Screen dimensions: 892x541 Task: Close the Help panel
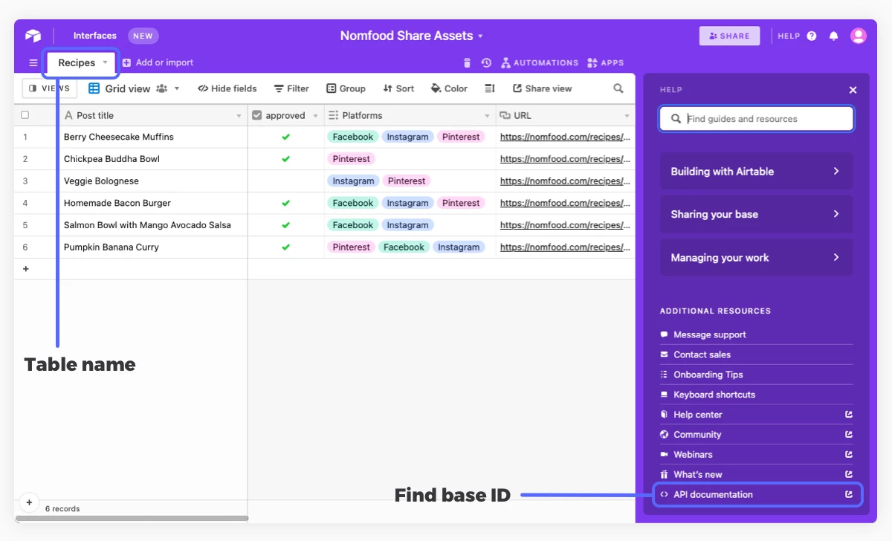[853, 90]
